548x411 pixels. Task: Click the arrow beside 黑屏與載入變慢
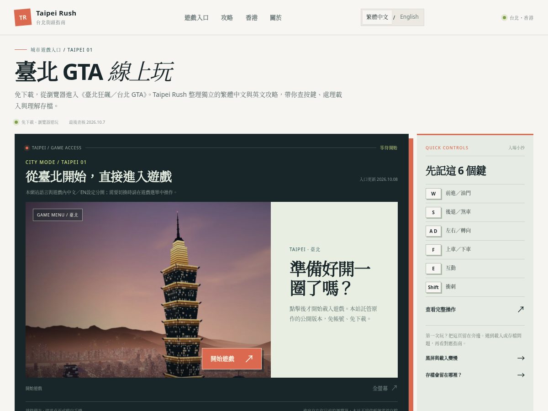521,358
